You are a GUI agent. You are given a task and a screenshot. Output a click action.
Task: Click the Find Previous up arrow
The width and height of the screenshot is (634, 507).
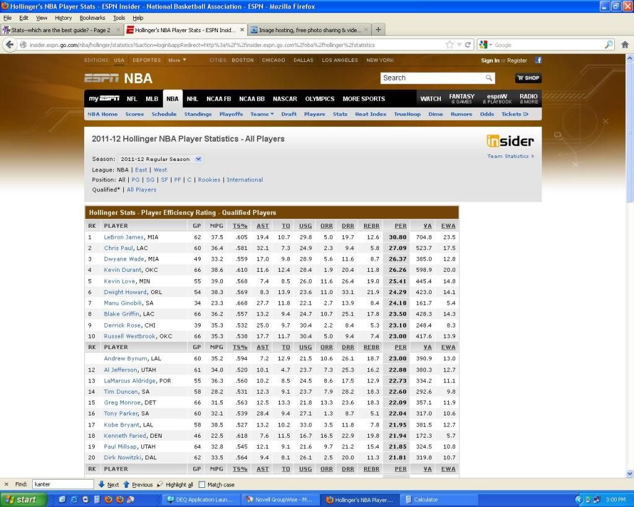(x=126, y=484)
